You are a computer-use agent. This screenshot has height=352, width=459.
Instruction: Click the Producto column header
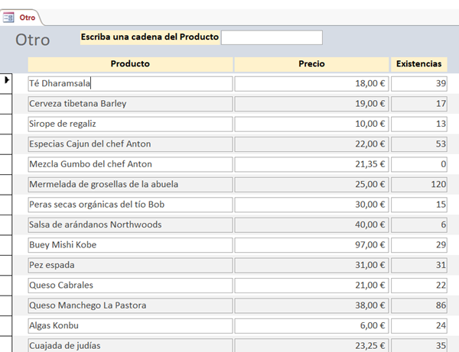[130, 64]
